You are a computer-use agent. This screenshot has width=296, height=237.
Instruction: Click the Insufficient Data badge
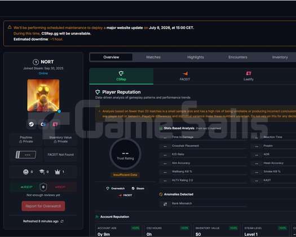coord(125,175)
